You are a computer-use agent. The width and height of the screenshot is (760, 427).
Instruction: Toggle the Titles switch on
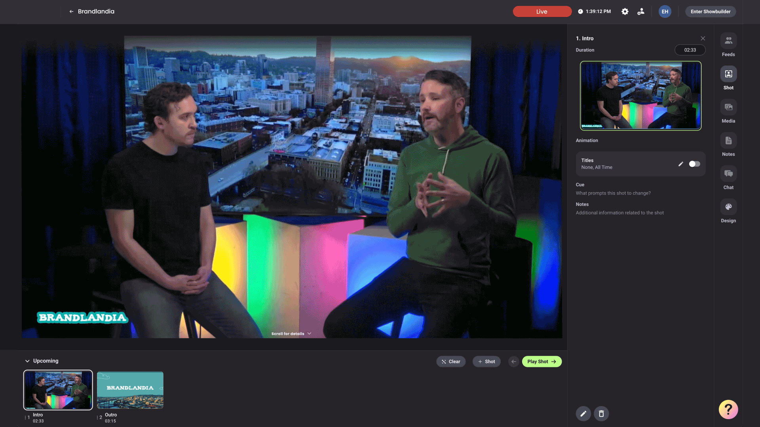pos(694,164)
